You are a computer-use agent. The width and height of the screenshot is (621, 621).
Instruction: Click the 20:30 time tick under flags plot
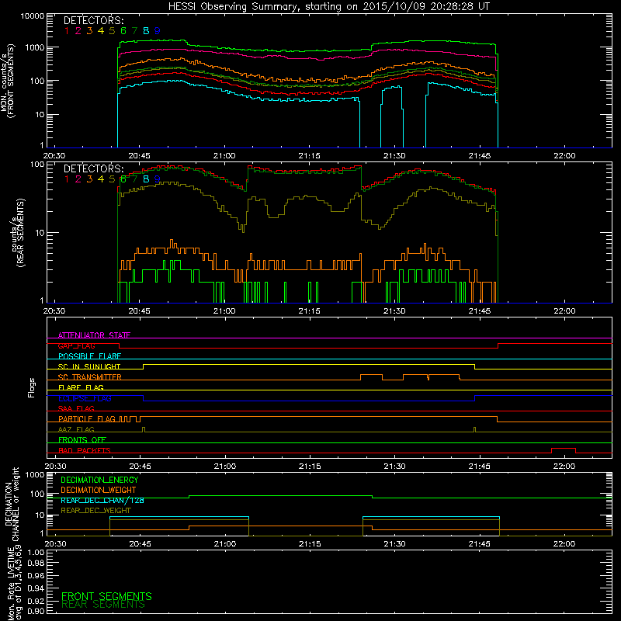pos(55,467)
